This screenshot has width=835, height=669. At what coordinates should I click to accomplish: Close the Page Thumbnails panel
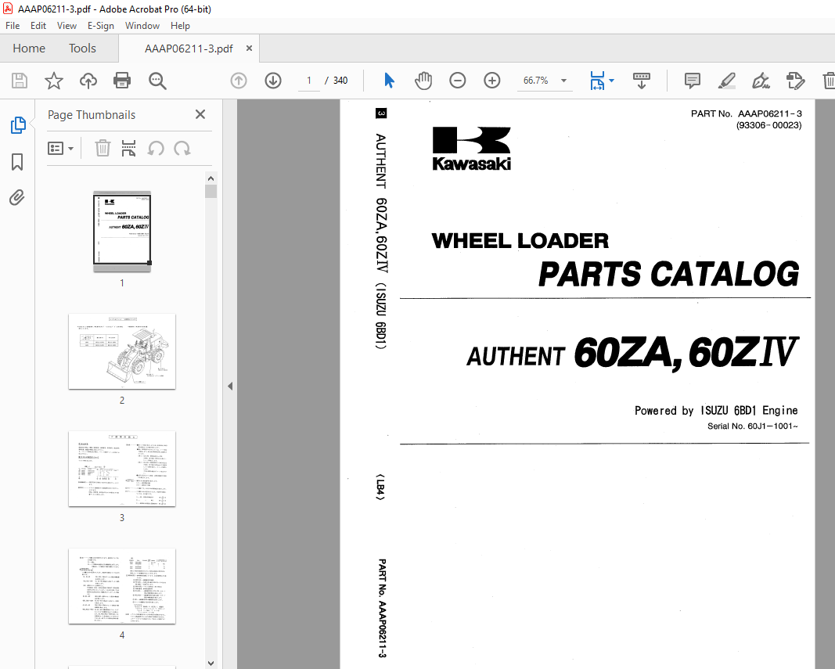(200, 114)
